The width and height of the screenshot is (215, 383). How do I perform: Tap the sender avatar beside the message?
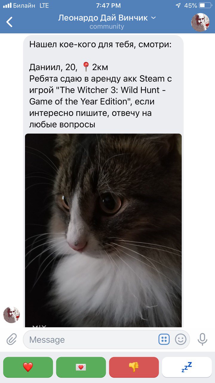(11, 315)
